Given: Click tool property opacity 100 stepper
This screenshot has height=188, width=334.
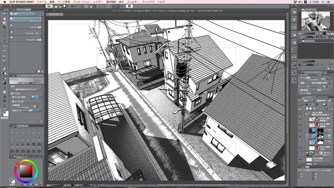Looking at the screenshot, I should [38, 106].
